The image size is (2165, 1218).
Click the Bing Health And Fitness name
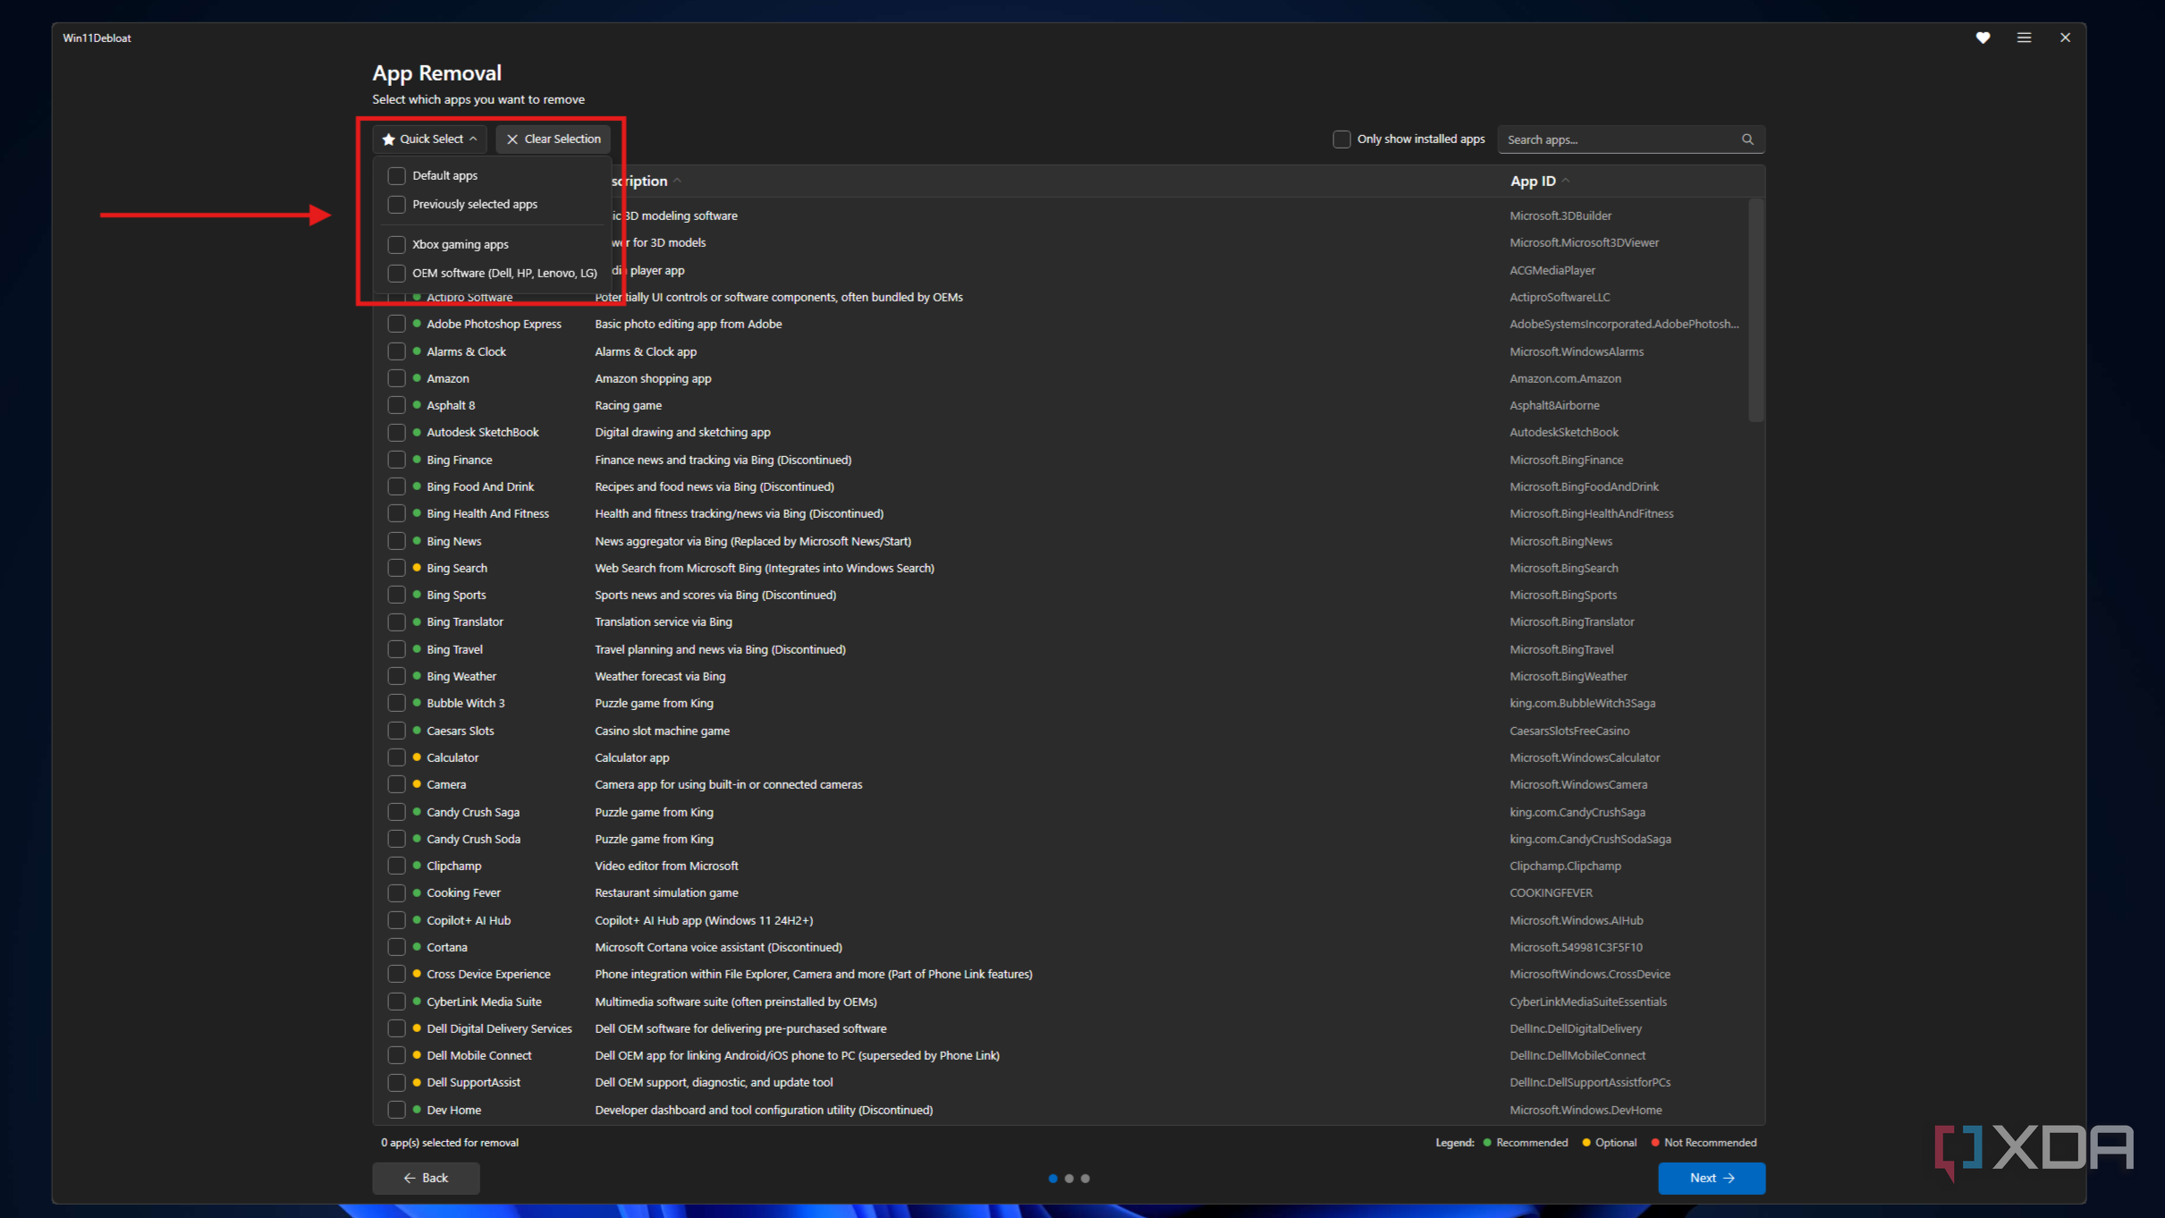(x=487, y=513)
